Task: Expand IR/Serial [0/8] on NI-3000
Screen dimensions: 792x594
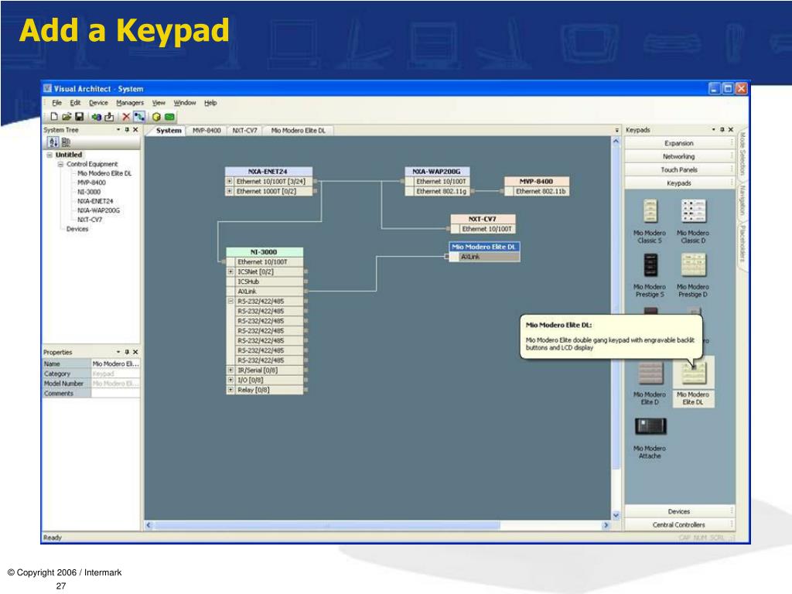Action: [x=230, y=370]
